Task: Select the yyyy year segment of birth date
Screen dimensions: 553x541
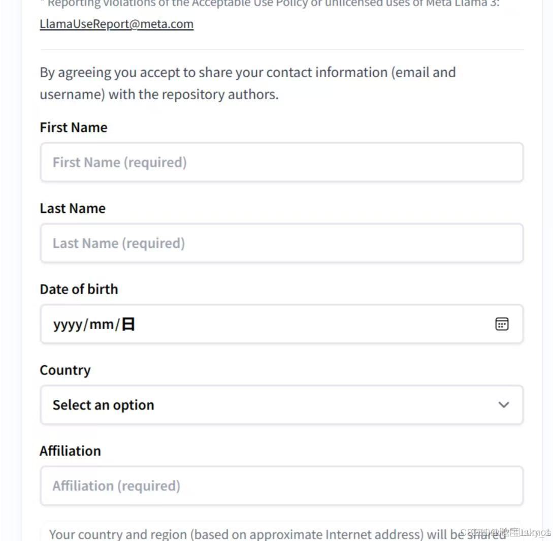Action: tap(67, 324)
